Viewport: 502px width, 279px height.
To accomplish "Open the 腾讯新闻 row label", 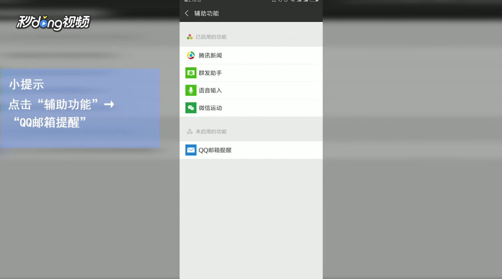I will 210,55.
